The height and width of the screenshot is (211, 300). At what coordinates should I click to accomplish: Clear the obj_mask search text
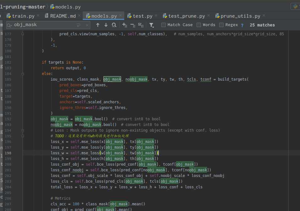click(87, 25)
